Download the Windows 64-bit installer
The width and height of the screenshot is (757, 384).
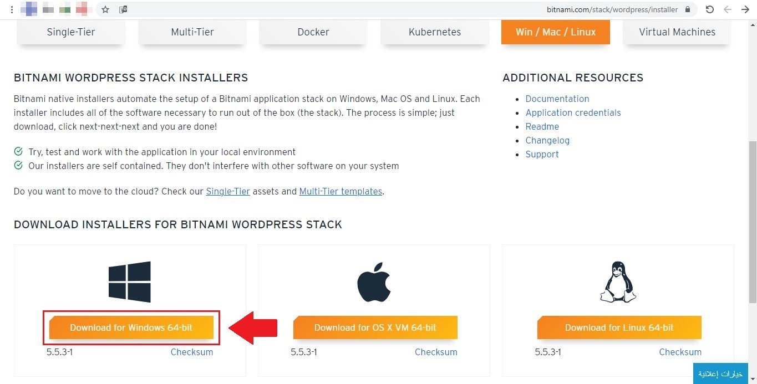pyautogui.click(x=131, y=327)
